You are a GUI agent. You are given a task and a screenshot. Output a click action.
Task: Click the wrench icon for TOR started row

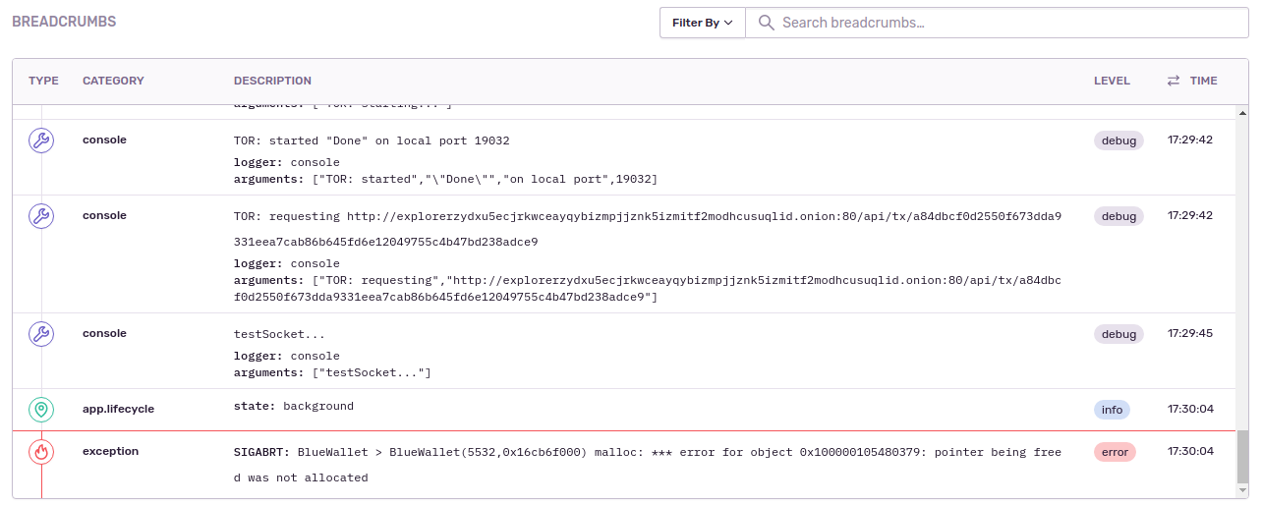point(41,141)
